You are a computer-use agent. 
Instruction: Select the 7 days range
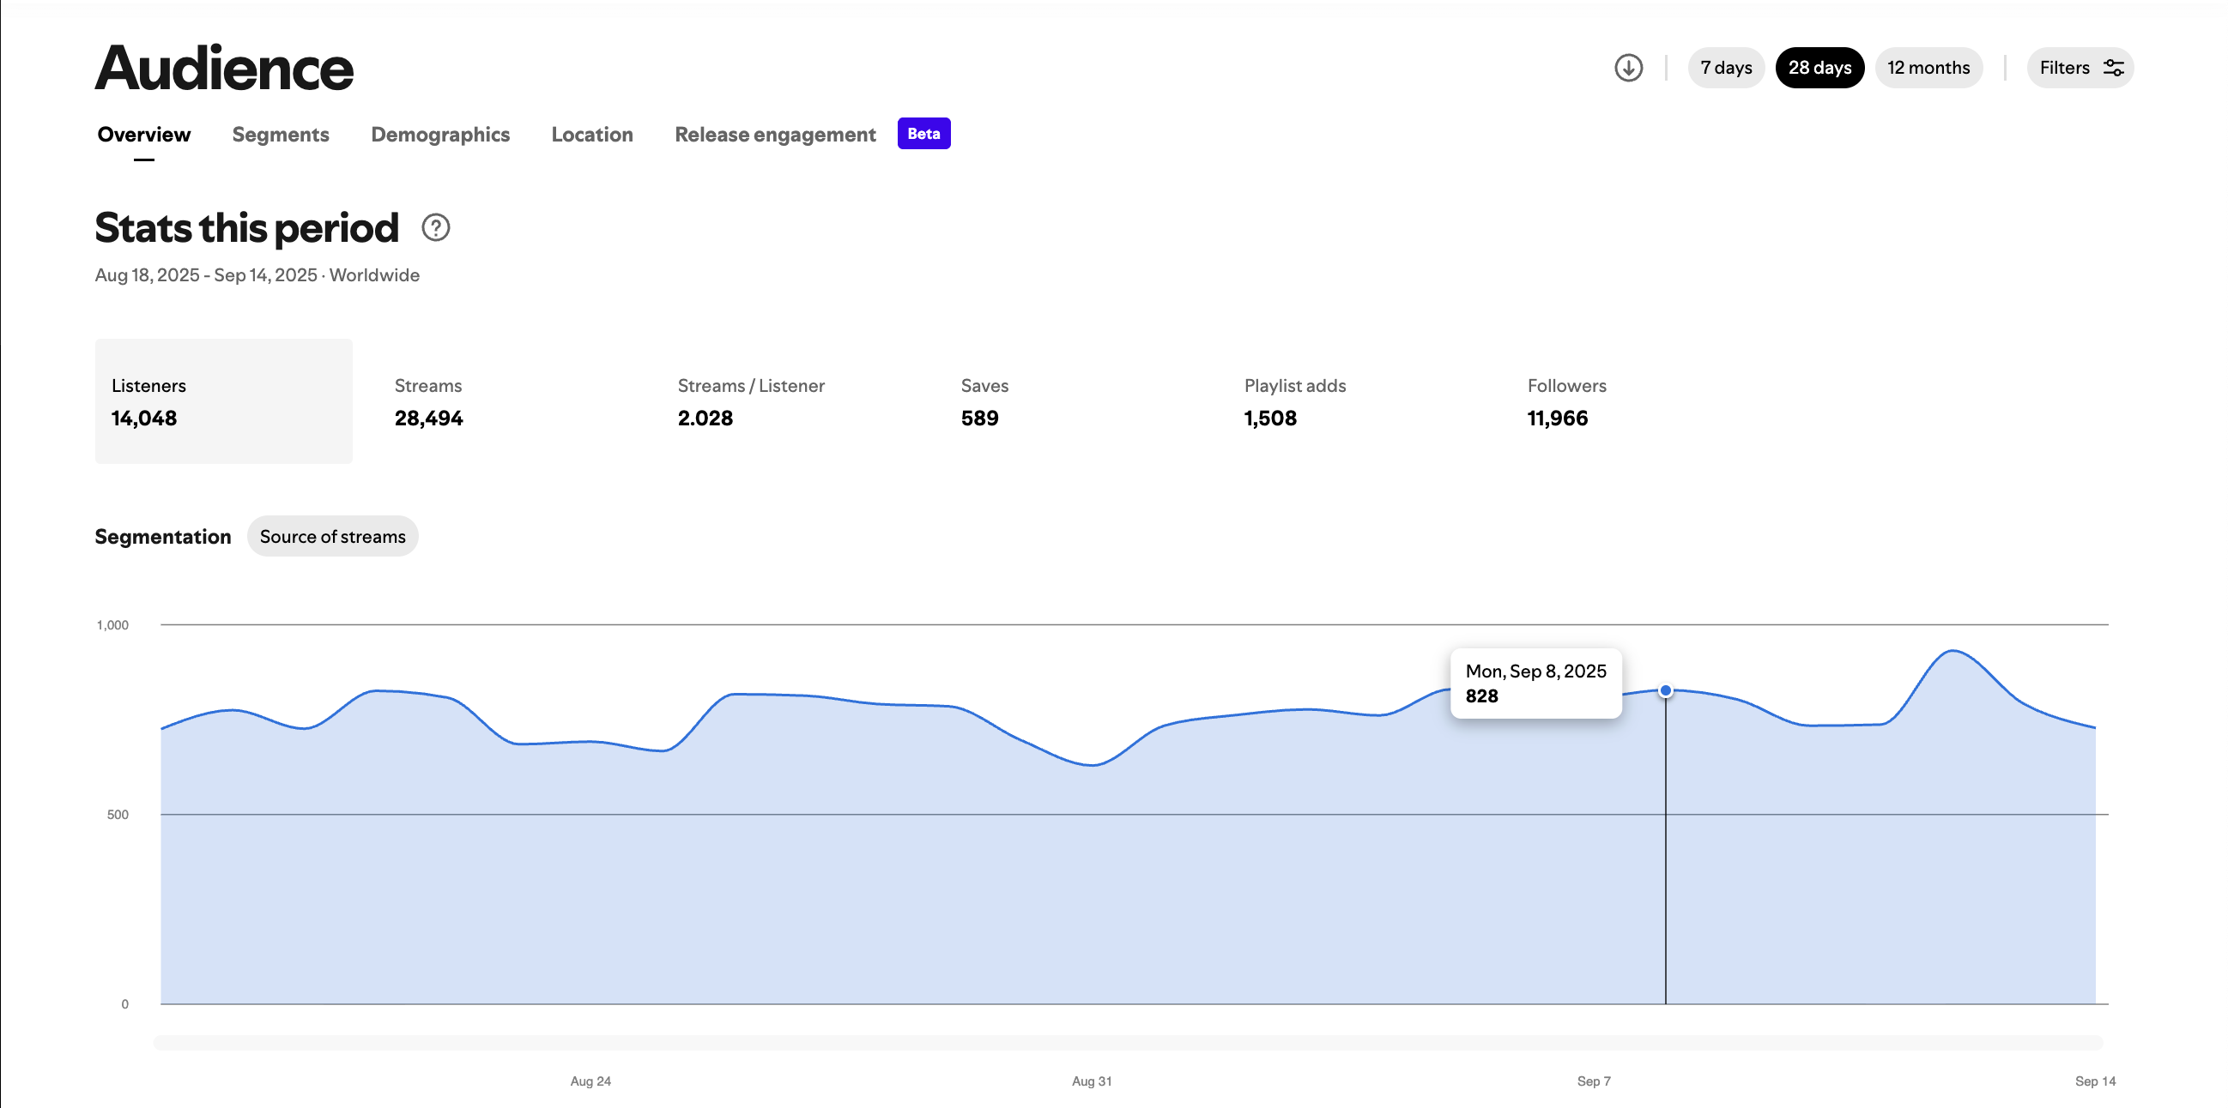[x=1725, y=68]
